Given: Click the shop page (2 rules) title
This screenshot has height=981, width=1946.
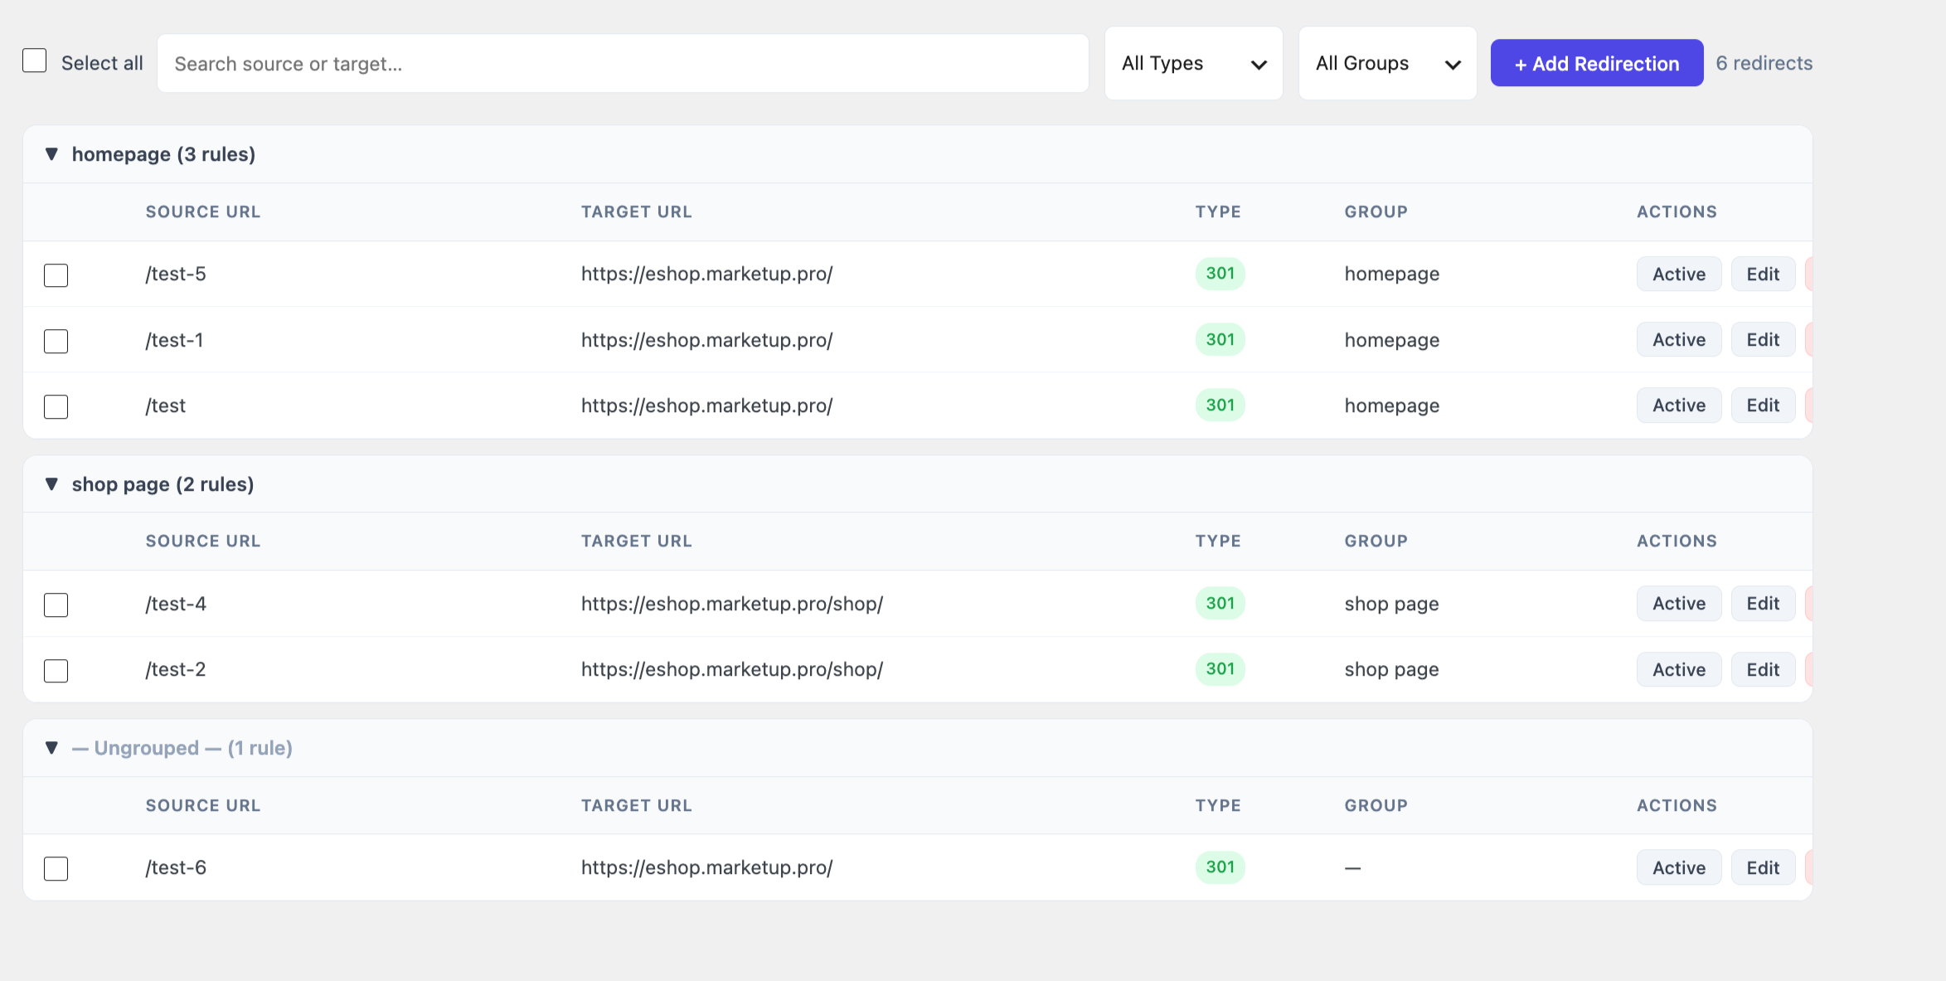Looking at the screenshot, I should [x=163, y=484].
